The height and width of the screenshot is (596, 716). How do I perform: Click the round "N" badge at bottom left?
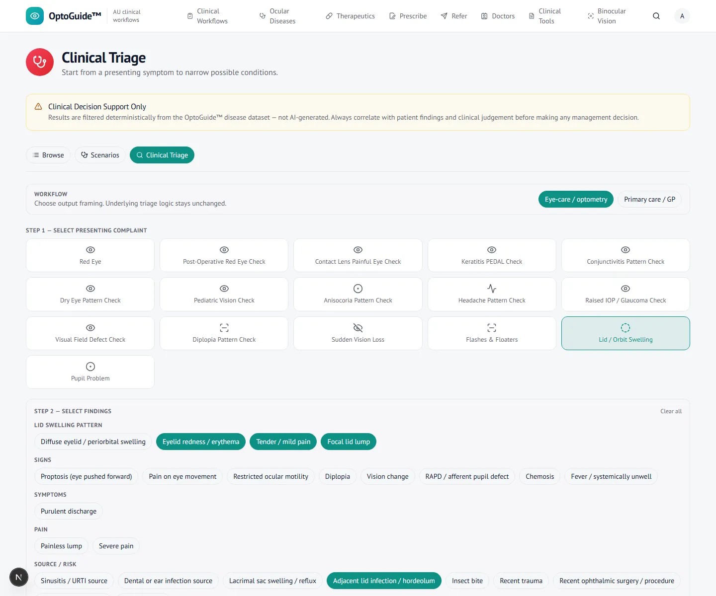click(19, 577)
